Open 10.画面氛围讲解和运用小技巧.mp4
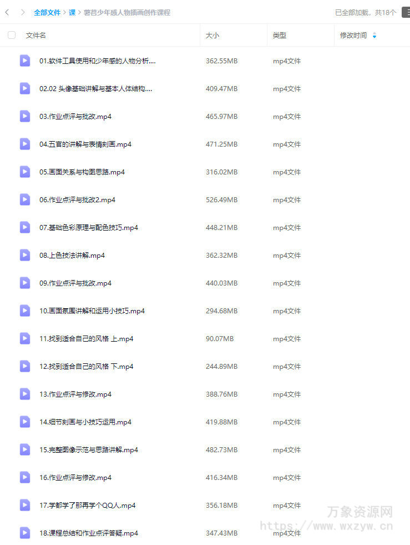 click(x=92, y=311)
